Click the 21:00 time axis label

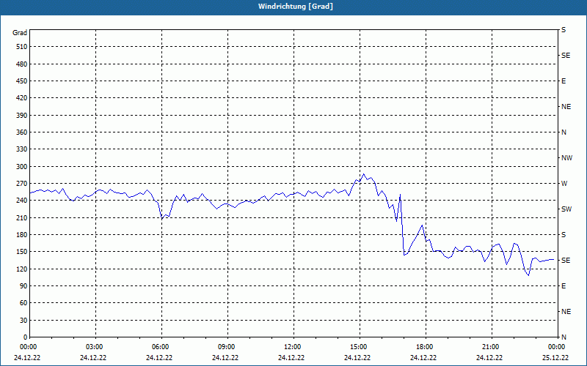[x=491, y=346]
